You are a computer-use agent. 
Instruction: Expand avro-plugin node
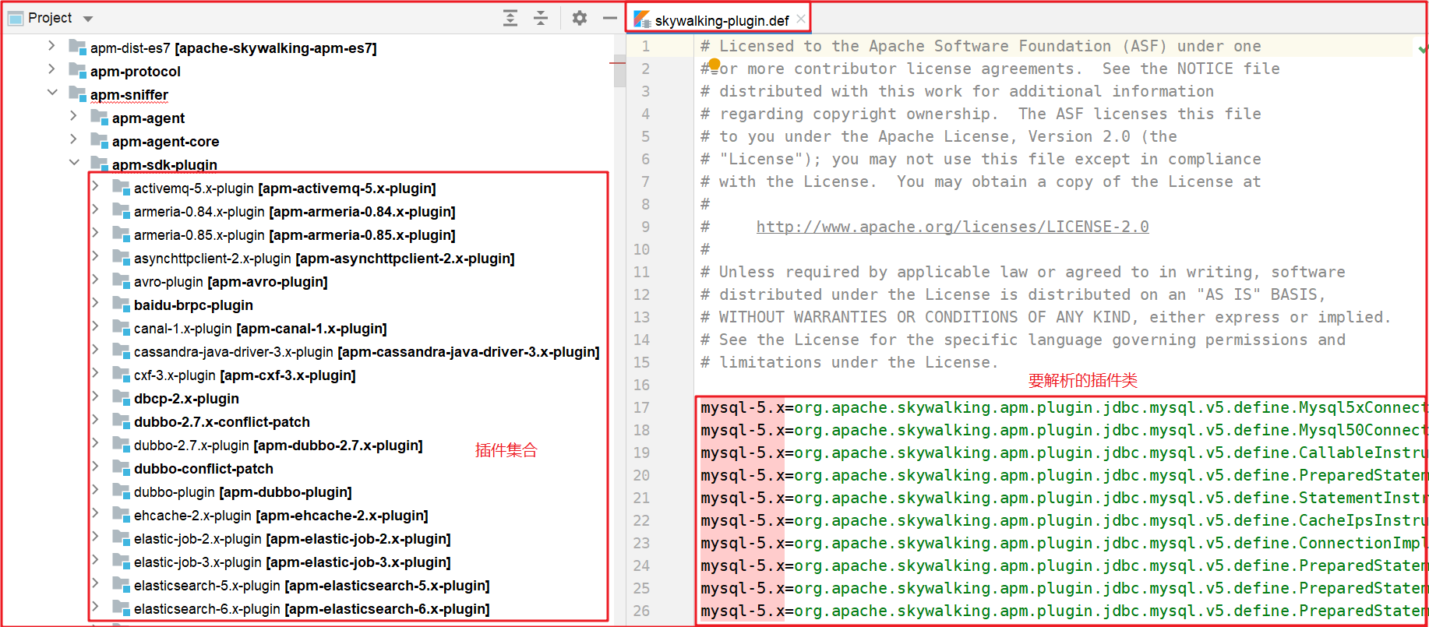pos(95,280)
